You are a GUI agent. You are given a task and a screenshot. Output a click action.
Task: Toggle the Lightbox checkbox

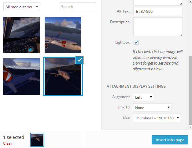pos(136,42)
